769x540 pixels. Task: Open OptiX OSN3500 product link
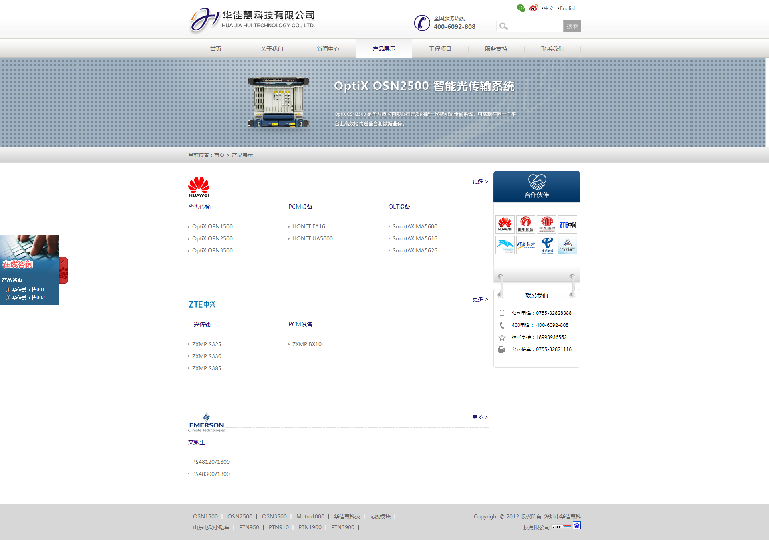[212, 250]
